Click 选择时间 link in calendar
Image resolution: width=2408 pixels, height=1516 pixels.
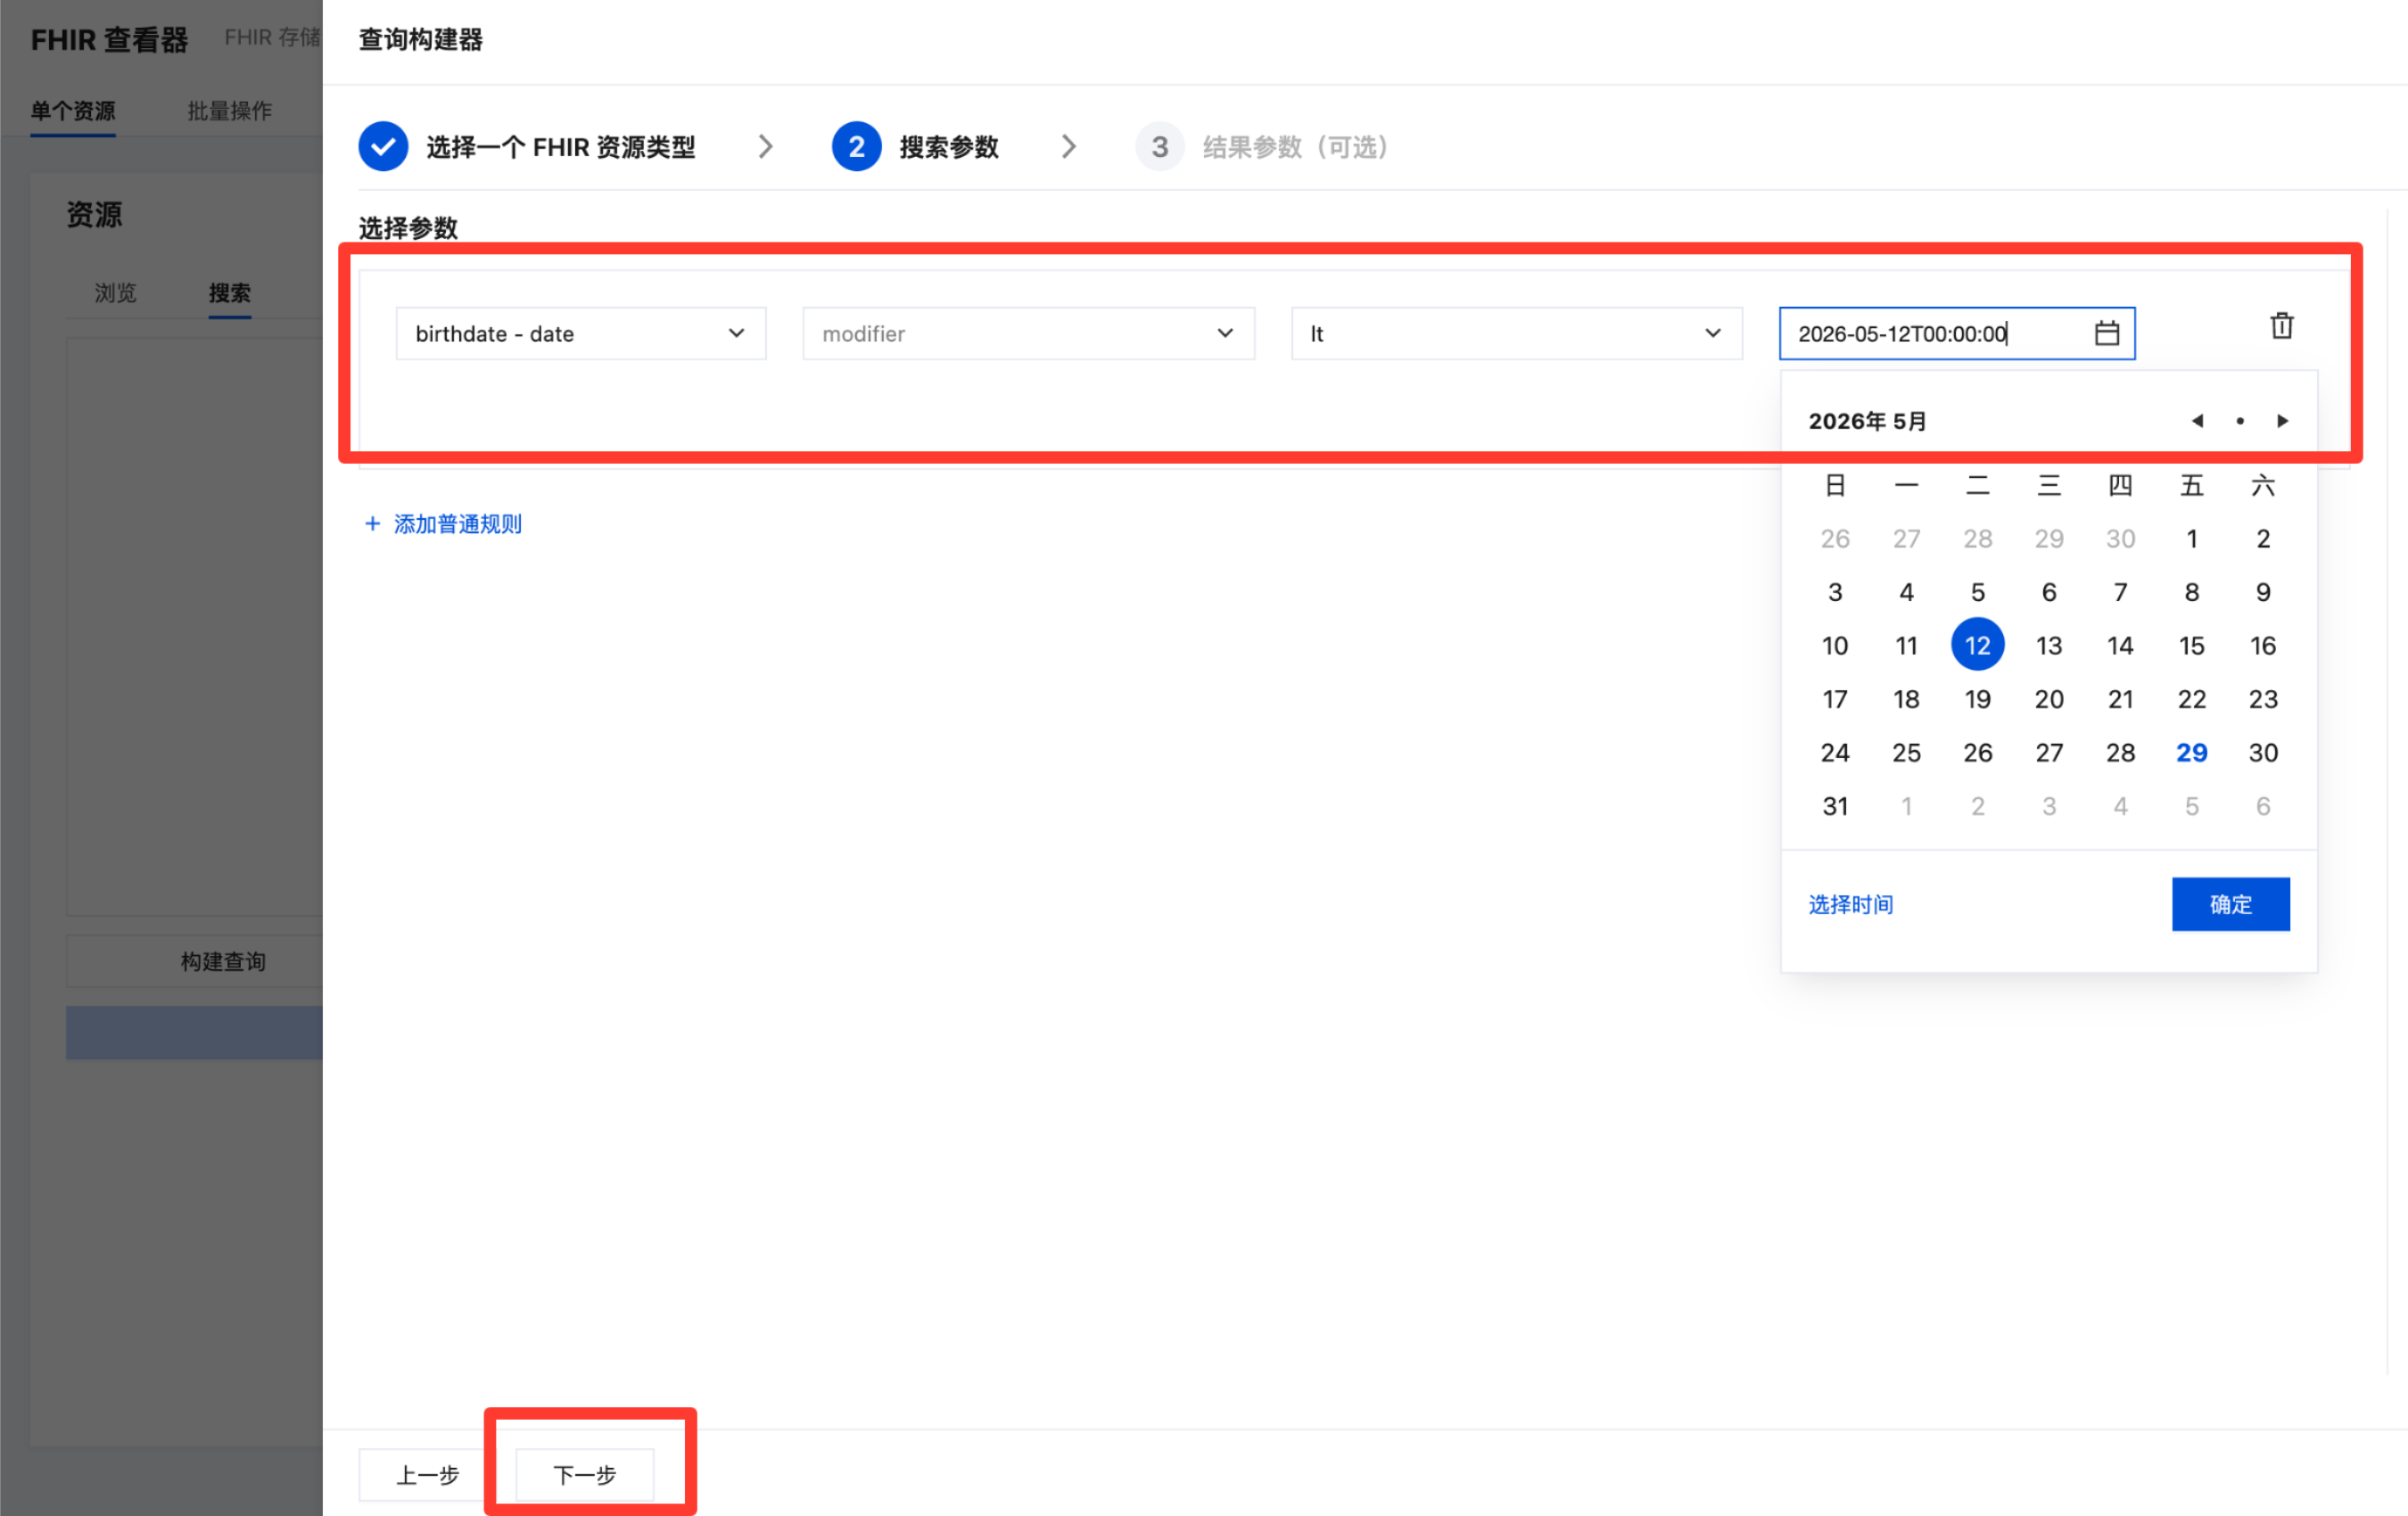pos(1850,904)
